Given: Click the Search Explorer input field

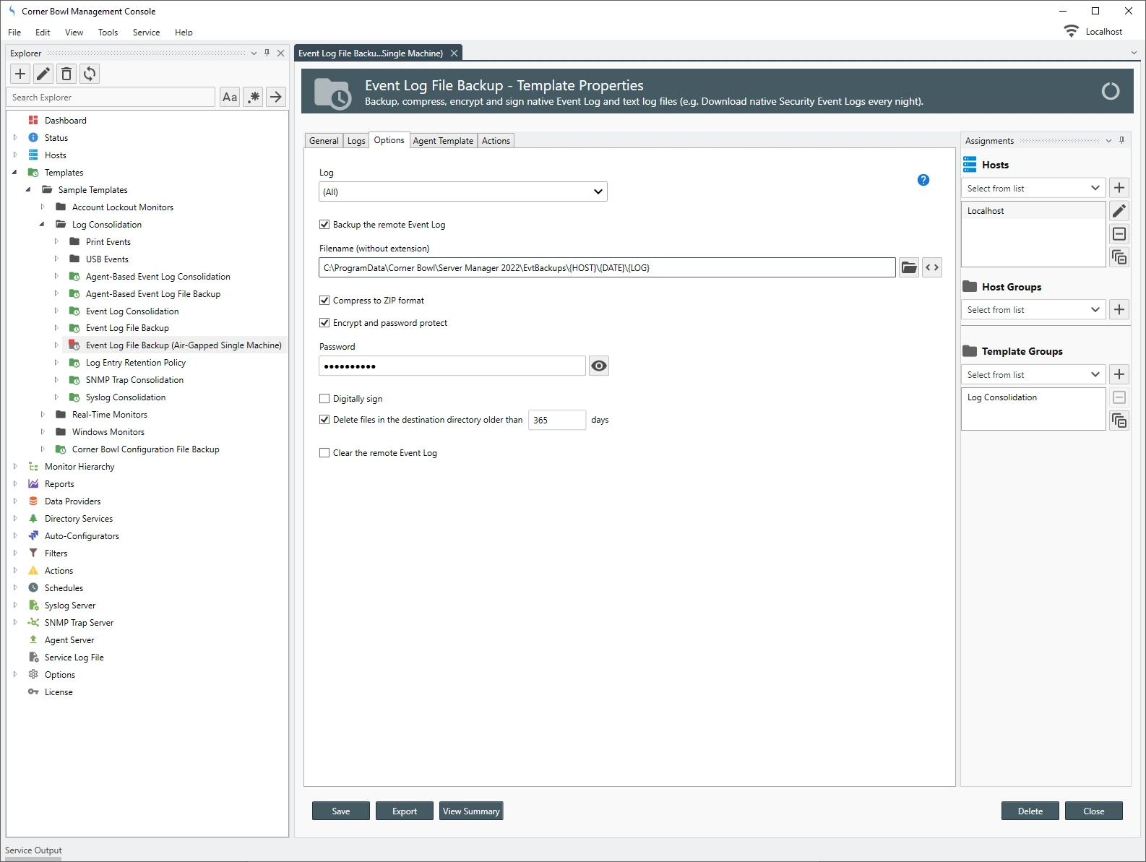Looking at the screenshot, I should coord(111,98).
